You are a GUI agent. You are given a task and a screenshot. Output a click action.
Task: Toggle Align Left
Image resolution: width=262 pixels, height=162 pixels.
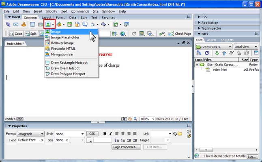tap(117, 134)
